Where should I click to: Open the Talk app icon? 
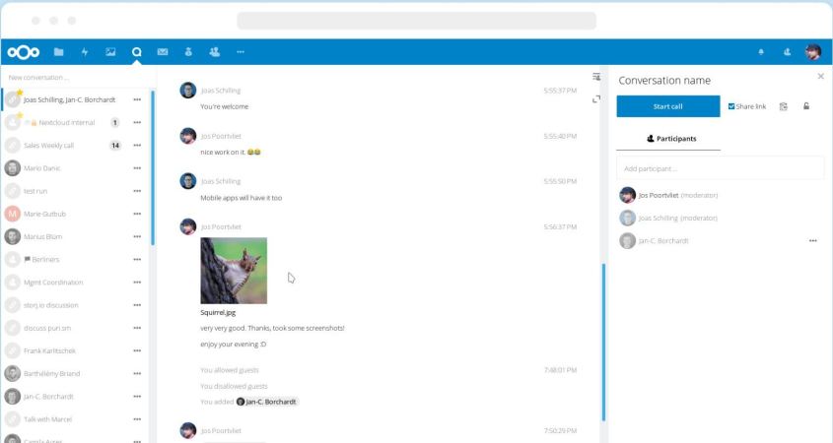pyautogui.click(x=136, y=52)
